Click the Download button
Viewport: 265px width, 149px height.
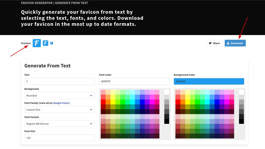click(235, 43)
